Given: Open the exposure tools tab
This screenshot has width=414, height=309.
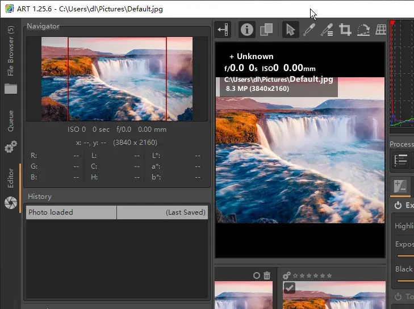Looking at the screenshot, I should [400, 185].
